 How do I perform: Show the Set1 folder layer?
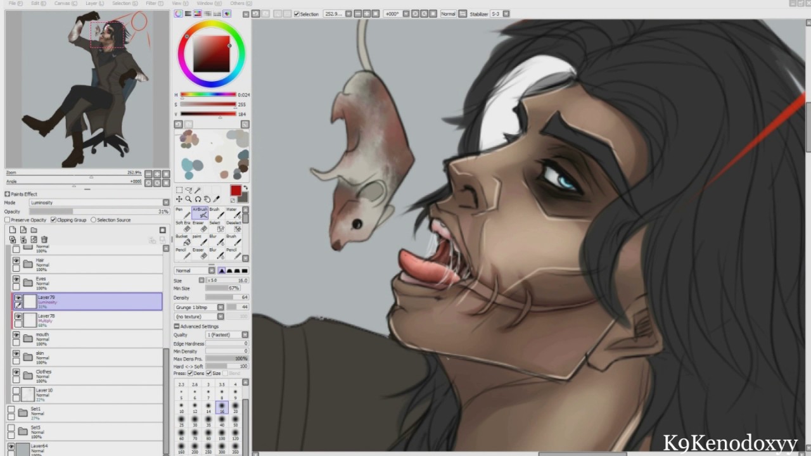click(11, 409)
